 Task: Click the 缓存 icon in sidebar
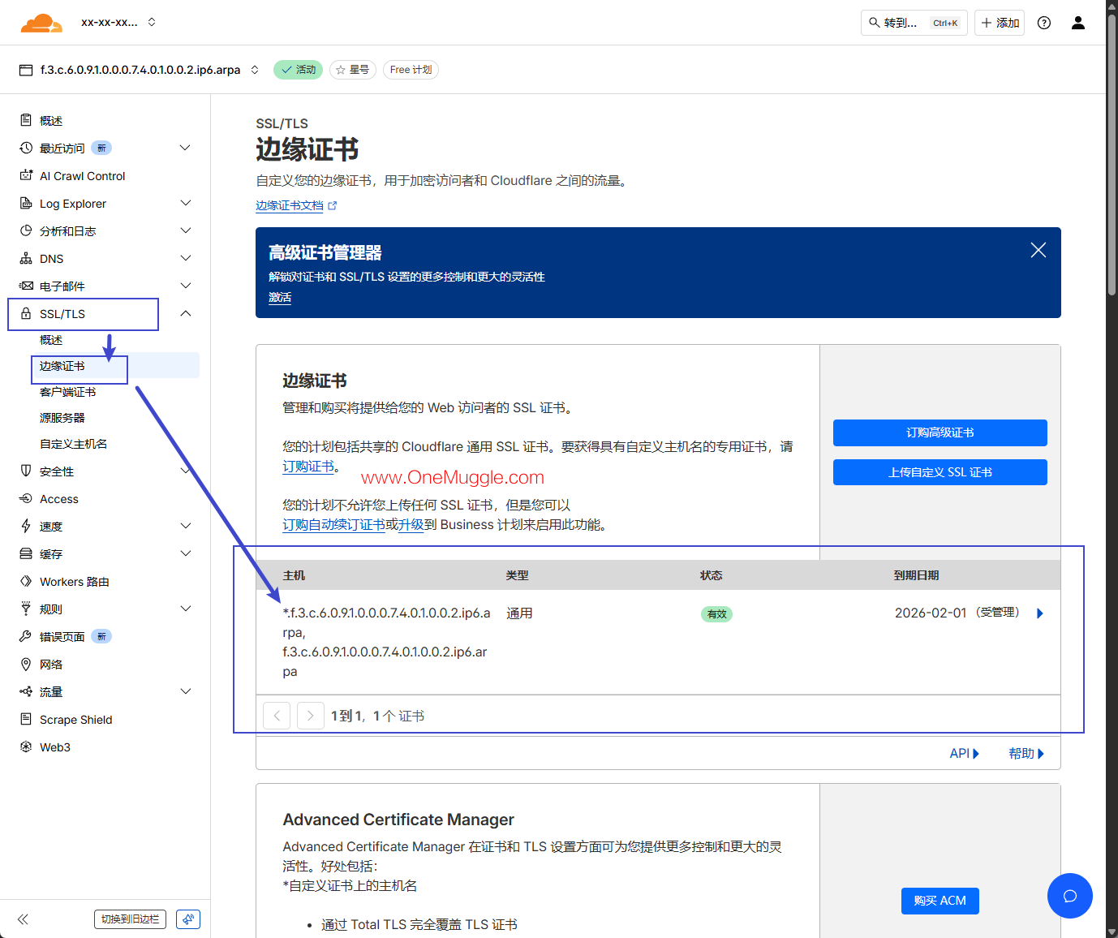[x=26, y=553]
